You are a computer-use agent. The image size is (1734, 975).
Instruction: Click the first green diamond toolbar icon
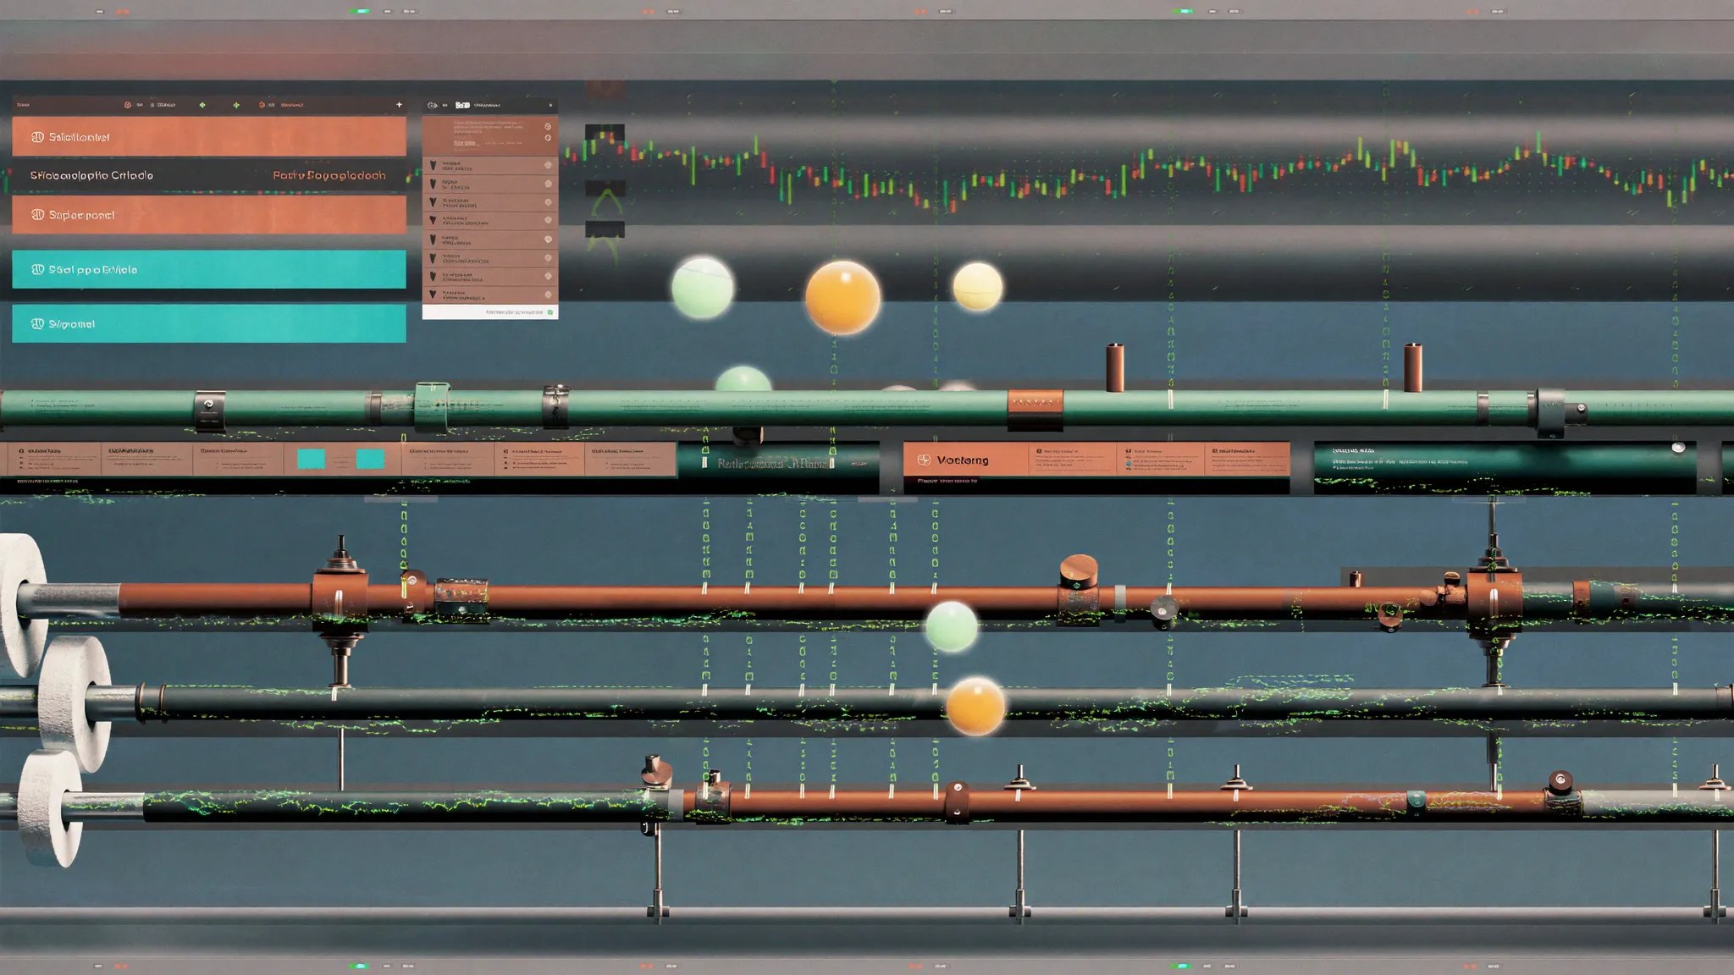coord(202,105)
